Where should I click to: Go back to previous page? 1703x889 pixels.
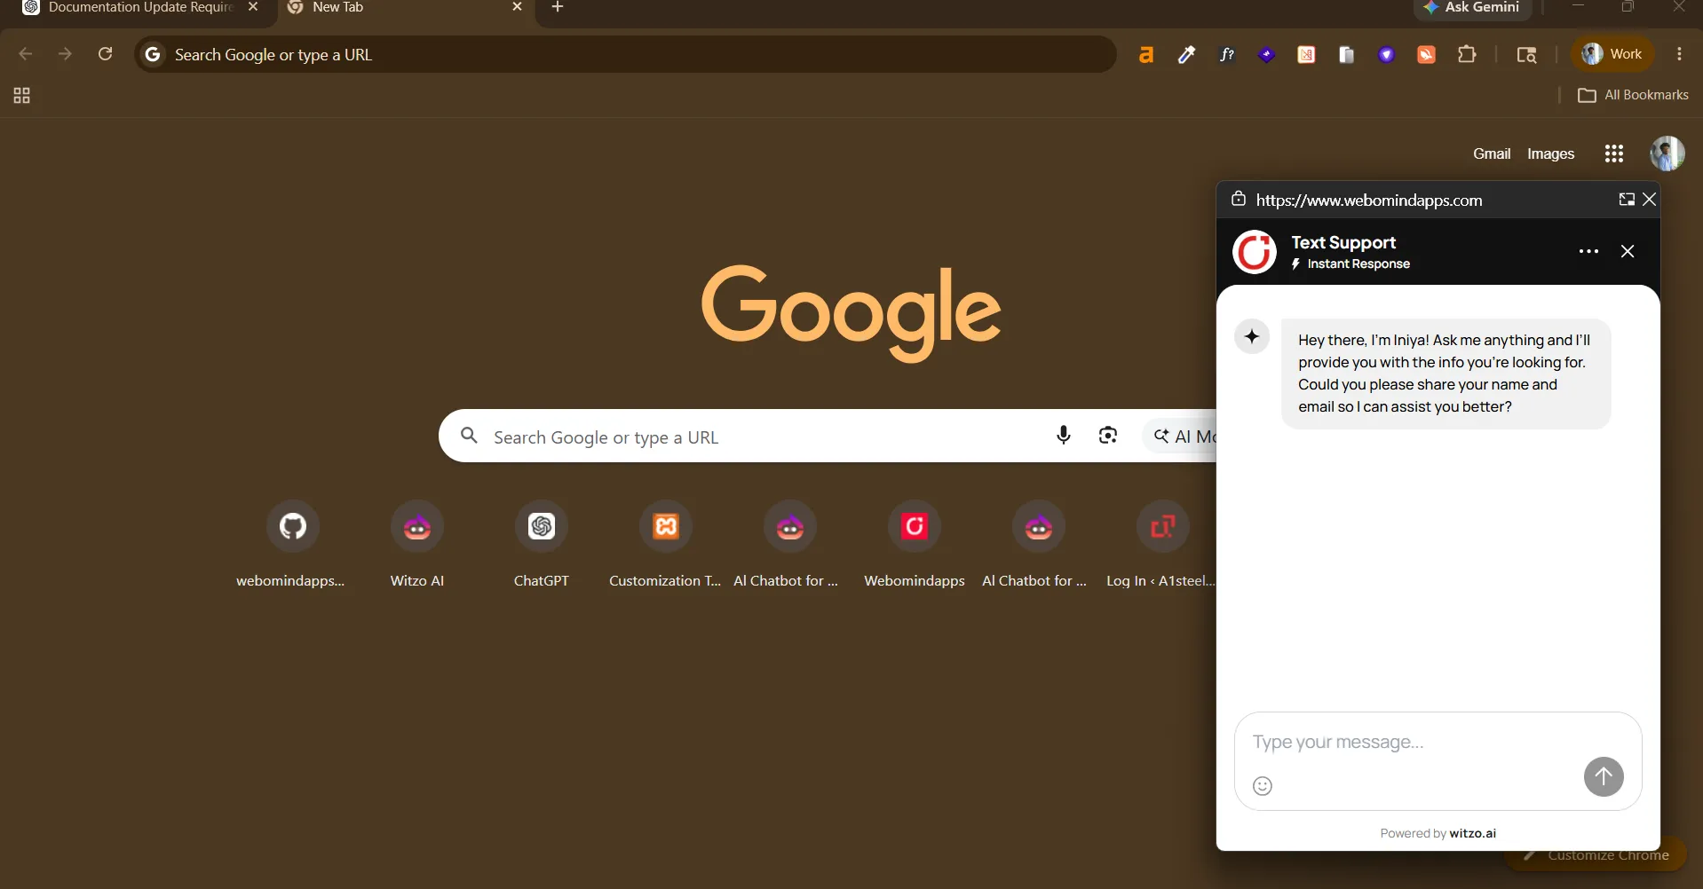click(x=26, y=54)
